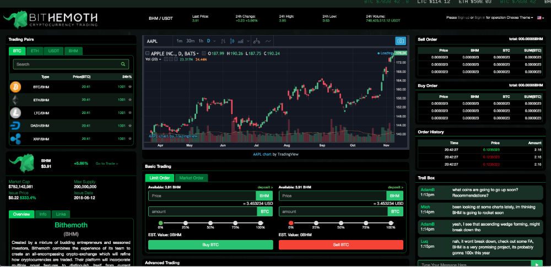Click the Ethereum icon in ETH/BHM row
This screenshot has height=267, width=551.
point(15,100)
